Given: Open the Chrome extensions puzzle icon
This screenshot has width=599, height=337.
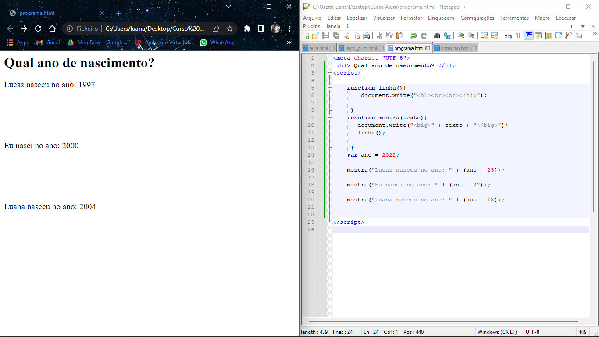Looking at the screenshot, I should [247, 29].
